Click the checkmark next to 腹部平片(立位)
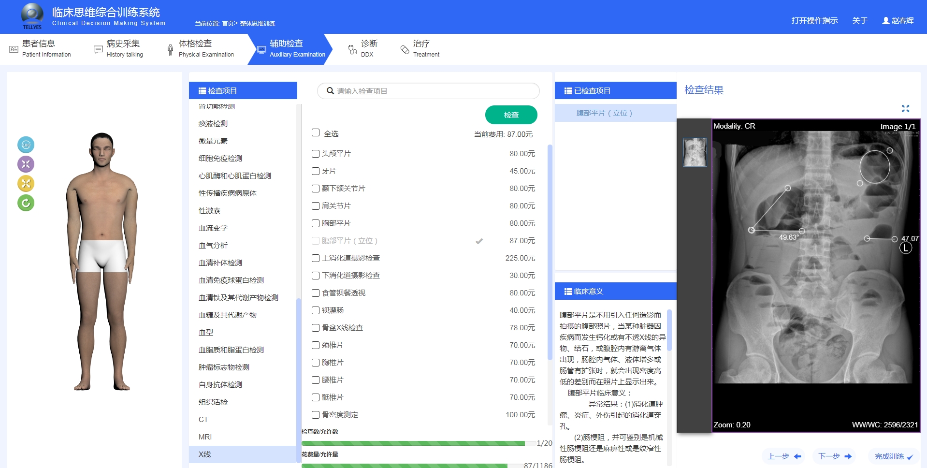The image size is (927, 468). click(479, 241)
